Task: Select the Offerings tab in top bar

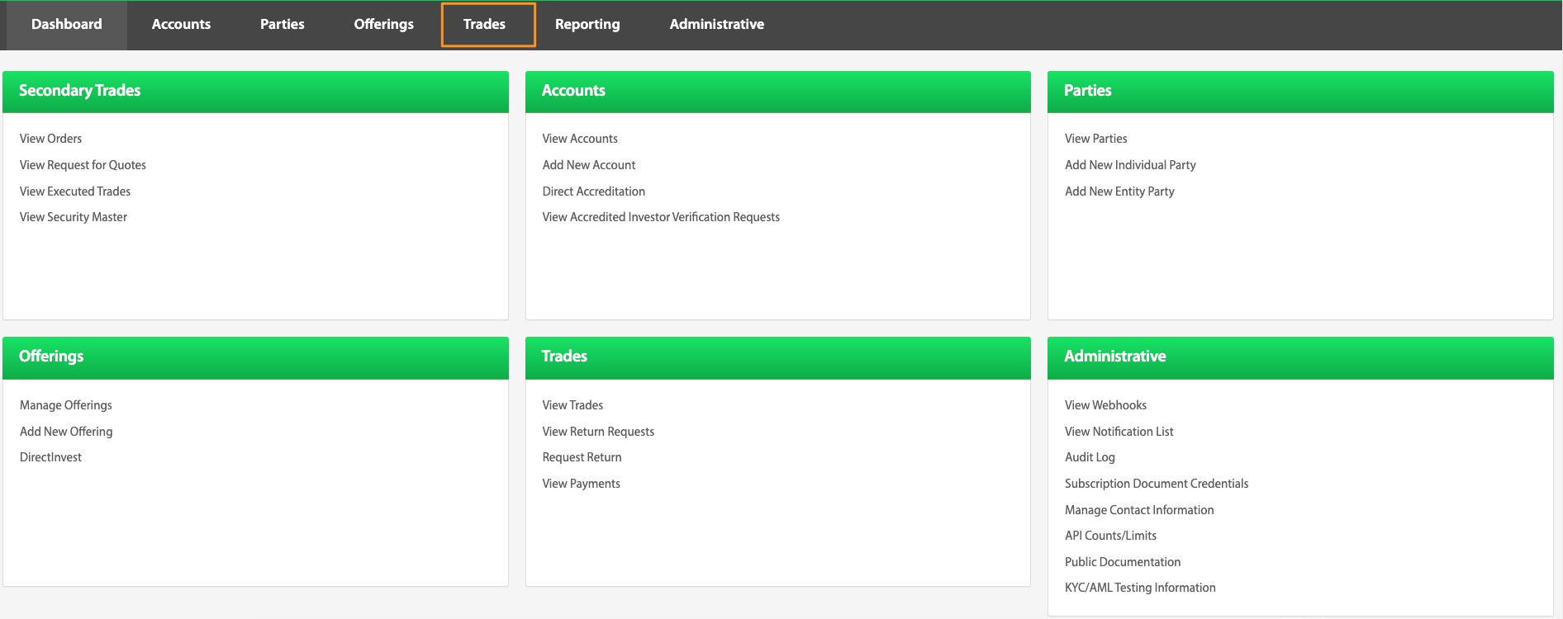Action: 383,25
